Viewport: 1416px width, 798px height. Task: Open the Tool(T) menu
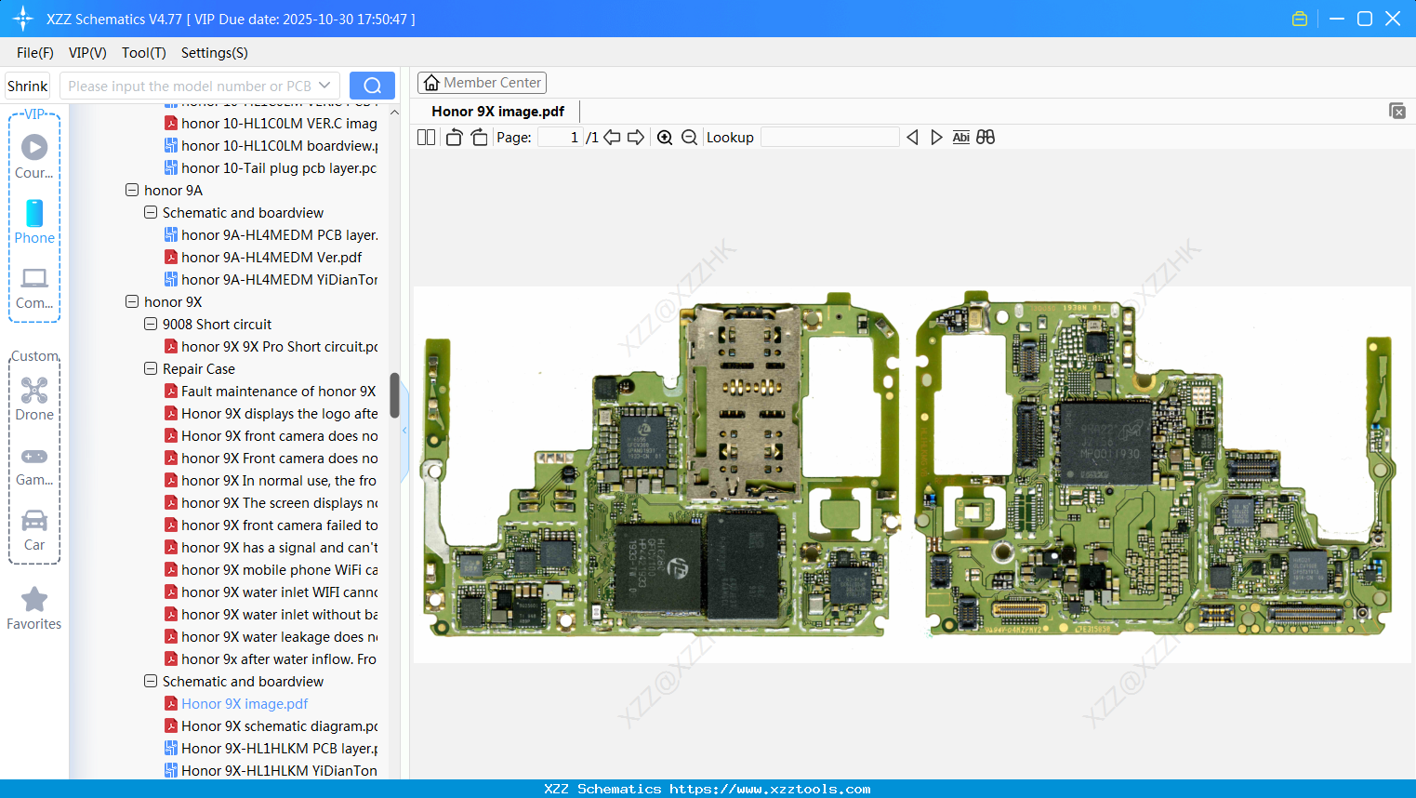(144, 53)
